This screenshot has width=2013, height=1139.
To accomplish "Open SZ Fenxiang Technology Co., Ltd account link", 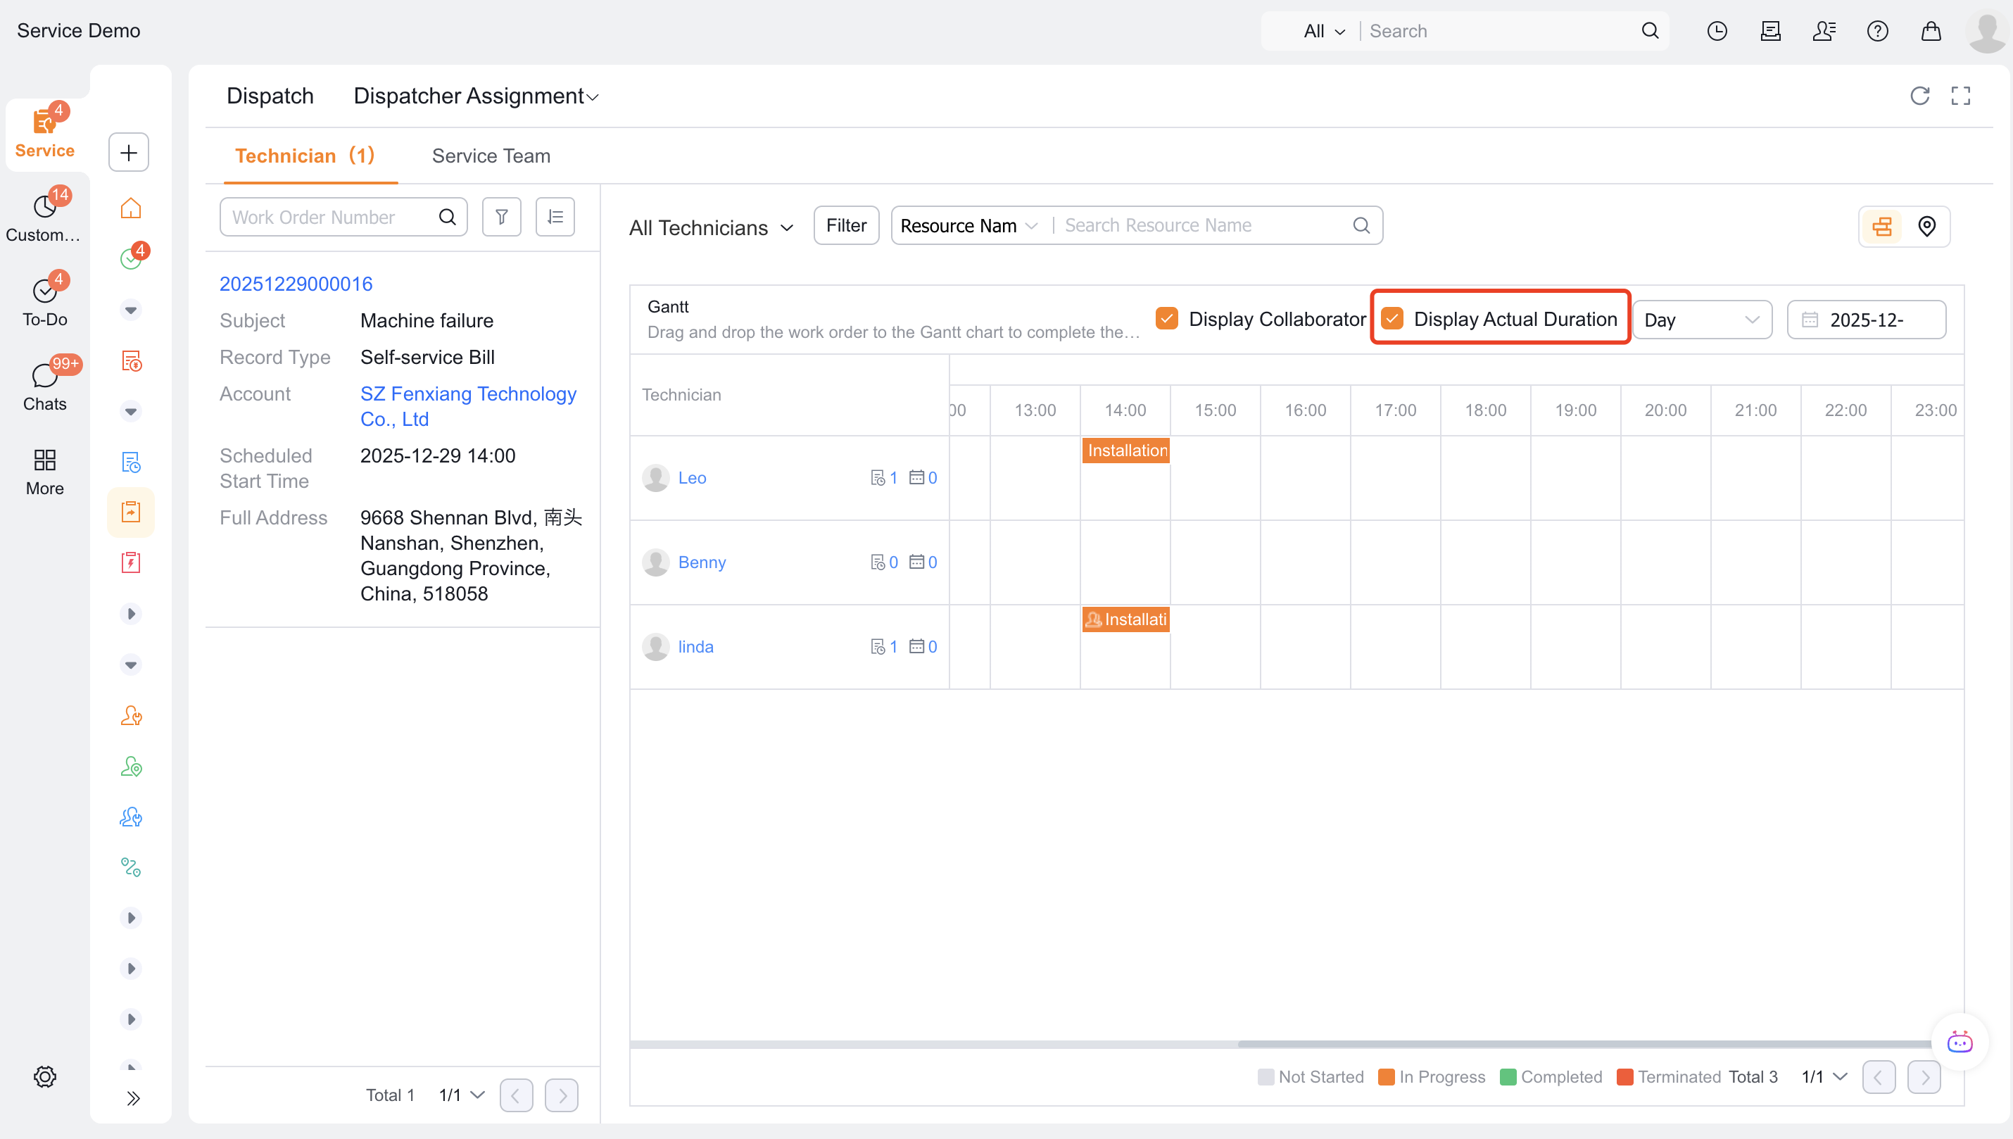I will 469,406.
